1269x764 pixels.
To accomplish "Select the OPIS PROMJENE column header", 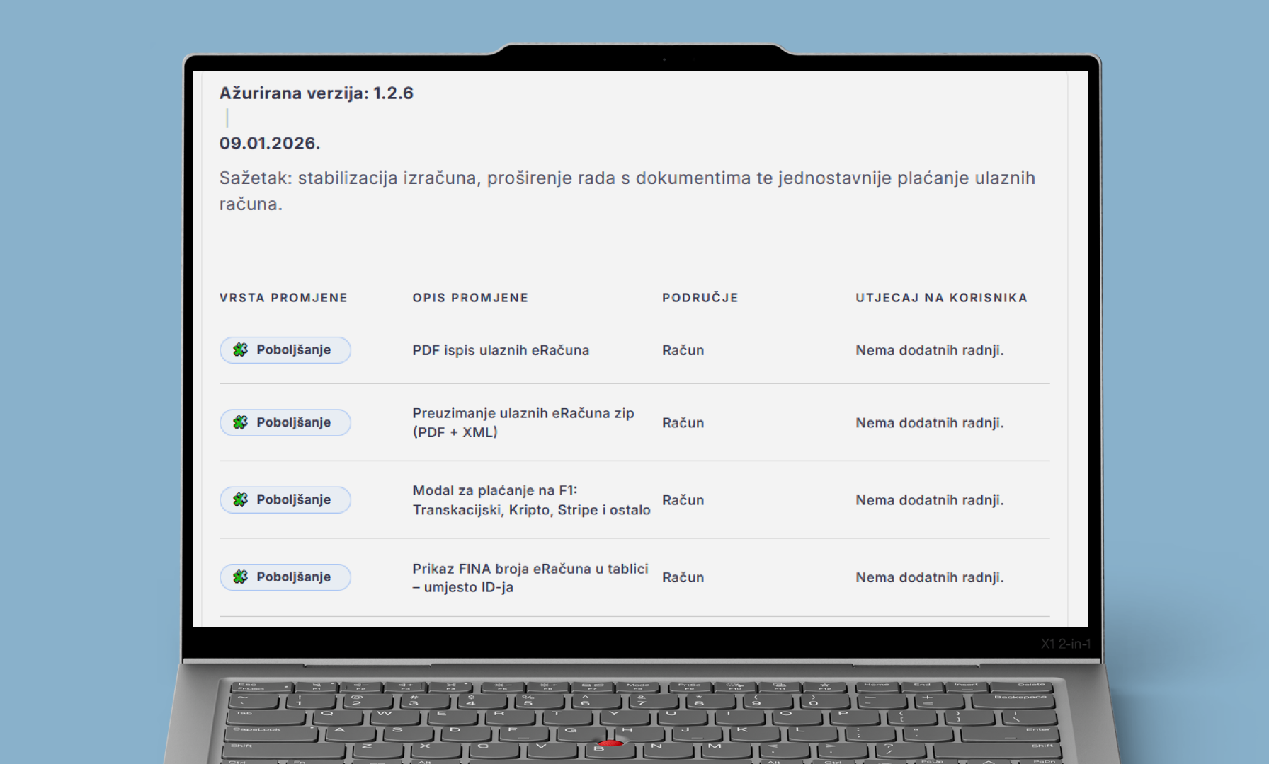I will tap(470, 297).
